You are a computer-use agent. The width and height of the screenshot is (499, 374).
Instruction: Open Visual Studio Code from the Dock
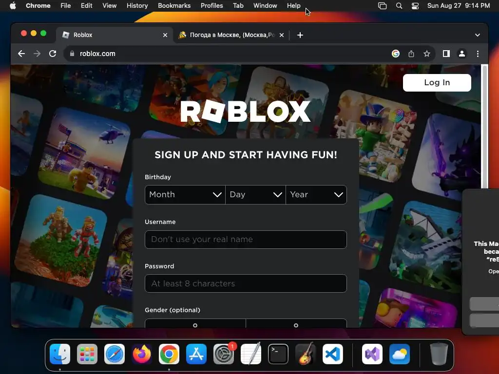(332, 354)
